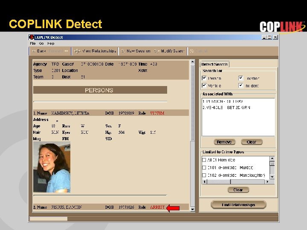Select the first PERSON entry in Associated With
Image resolution: width=307 pixels, height=230 pixels.
tap(223, 101)
